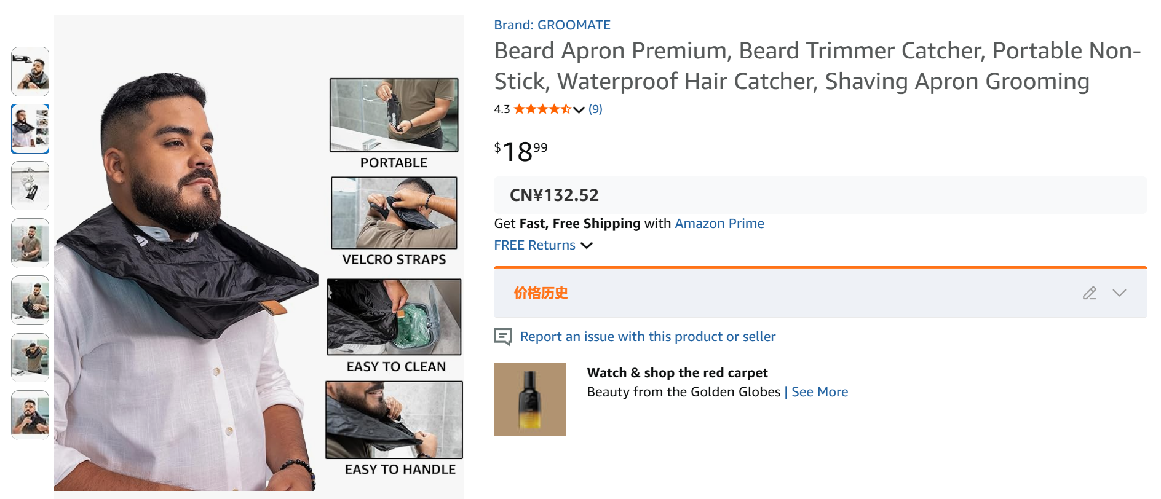Select the fifth product thumbnail image

pyautogui.click(x=30, y=300)
